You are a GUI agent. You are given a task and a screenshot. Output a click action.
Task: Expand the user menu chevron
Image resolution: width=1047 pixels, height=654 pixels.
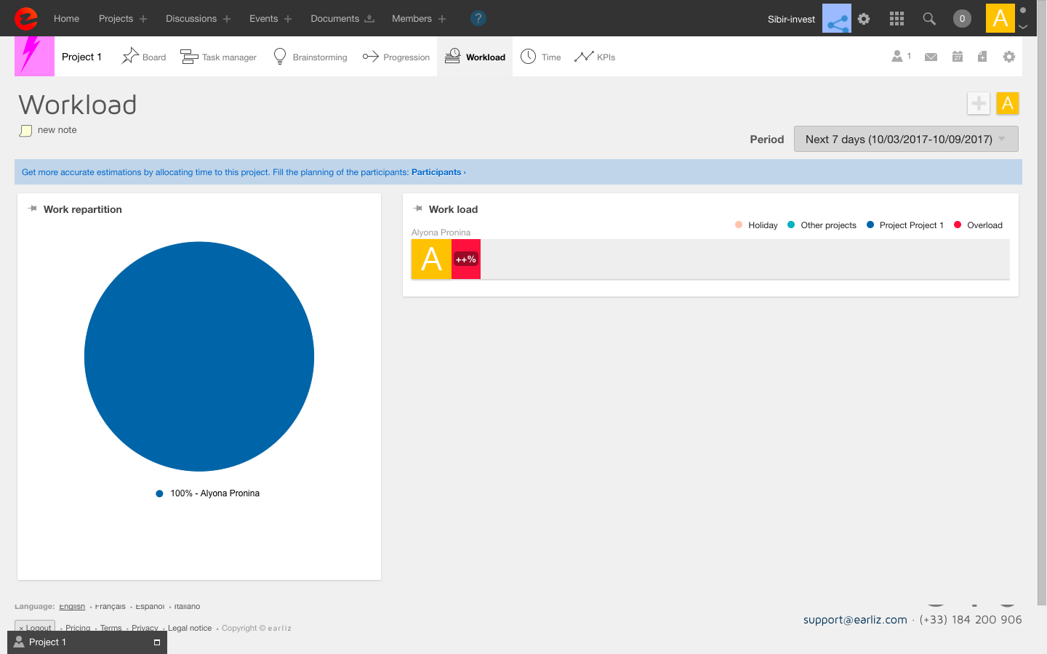[1023, 27]
